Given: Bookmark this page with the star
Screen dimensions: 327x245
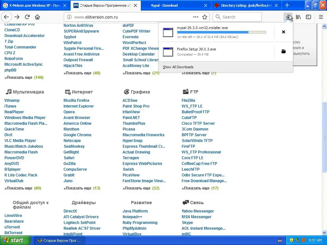Looking at the screenshot, I should 205,17.
